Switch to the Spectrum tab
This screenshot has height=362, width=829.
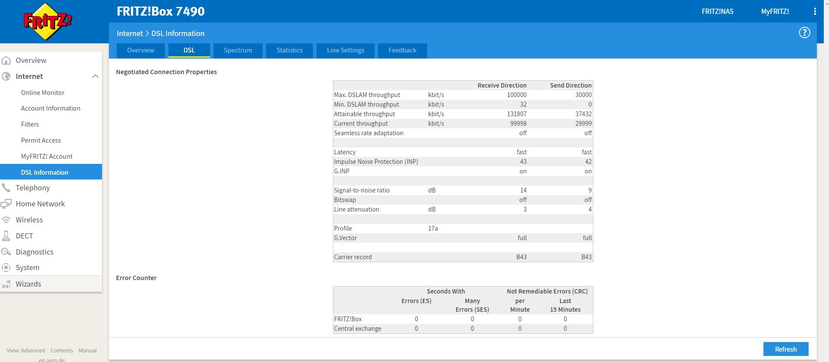238,50
